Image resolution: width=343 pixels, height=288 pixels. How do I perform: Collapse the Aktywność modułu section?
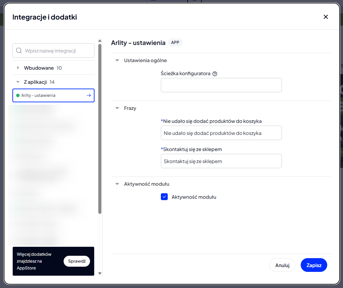tap(117, 184)
